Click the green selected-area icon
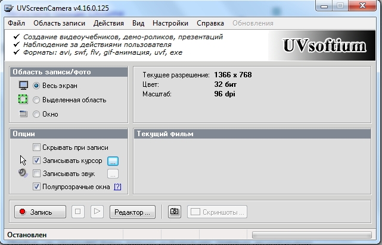The width and height of the screenshot is (382, 245). point(23,99)
